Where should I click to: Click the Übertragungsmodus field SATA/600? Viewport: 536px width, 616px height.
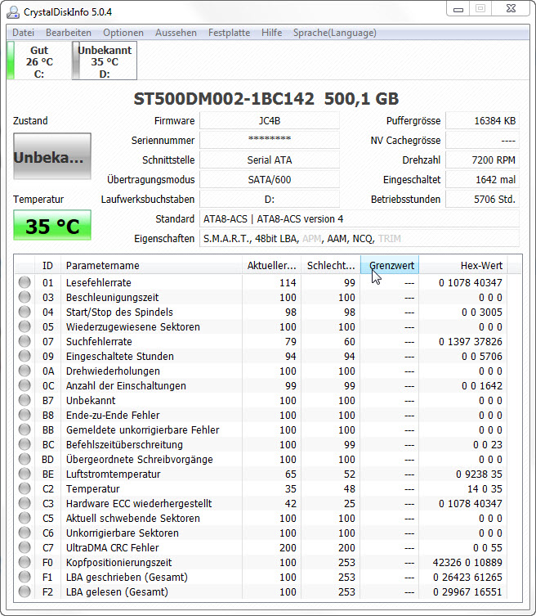[x=270, y=179]
